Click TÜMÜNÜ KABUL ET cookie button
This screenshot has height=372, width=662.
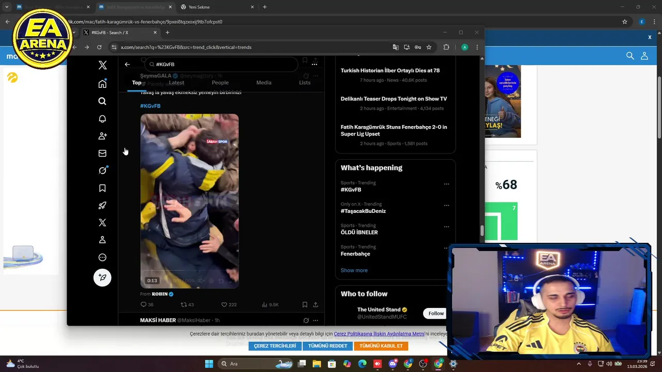point(381,346)
